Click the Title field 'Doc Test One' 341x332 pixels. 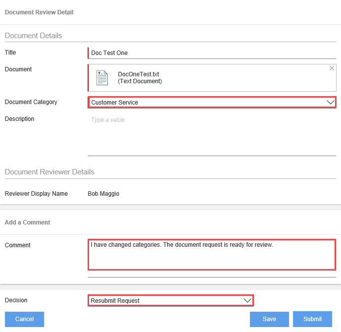[x=212, y=53]
